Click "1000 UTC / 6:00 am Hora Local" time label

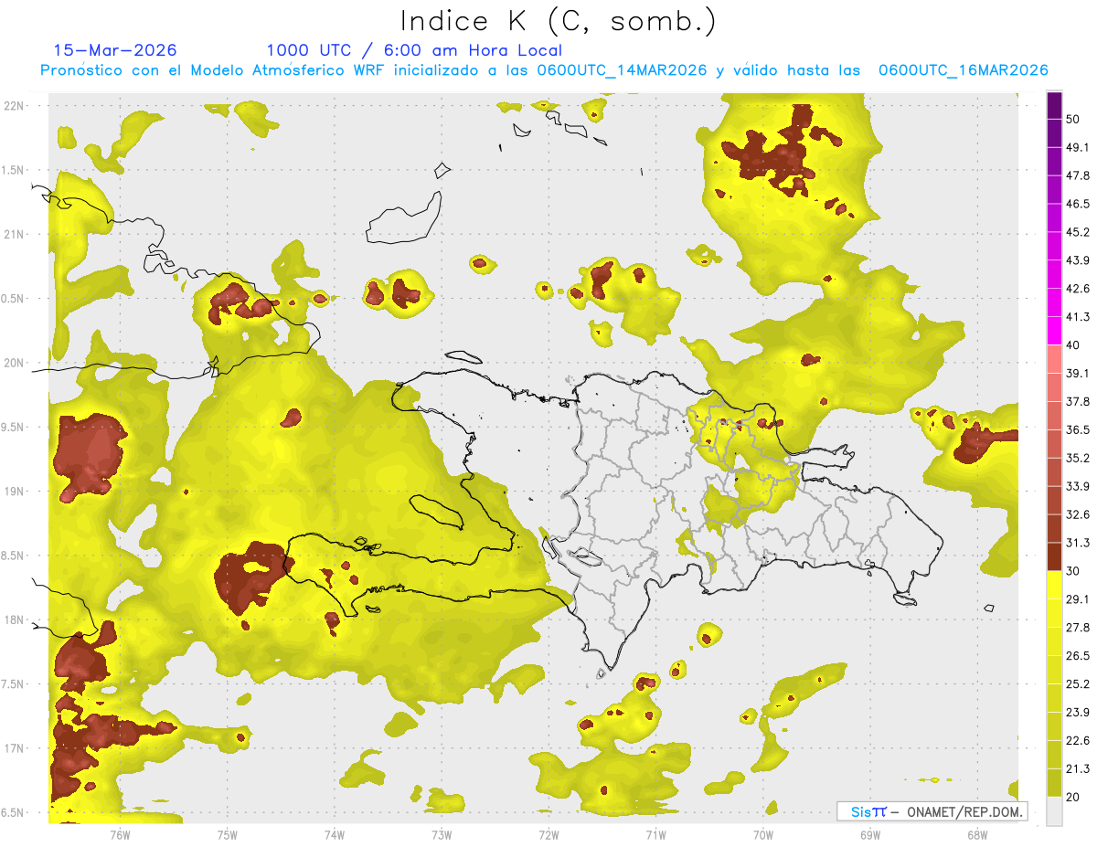pos(414,50)
